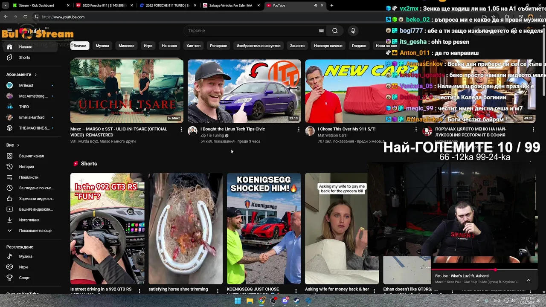The height and width of the screenshot is (307, 546).
Task: Open the browser tab search dropdown
Action: [x=6, y=6]
